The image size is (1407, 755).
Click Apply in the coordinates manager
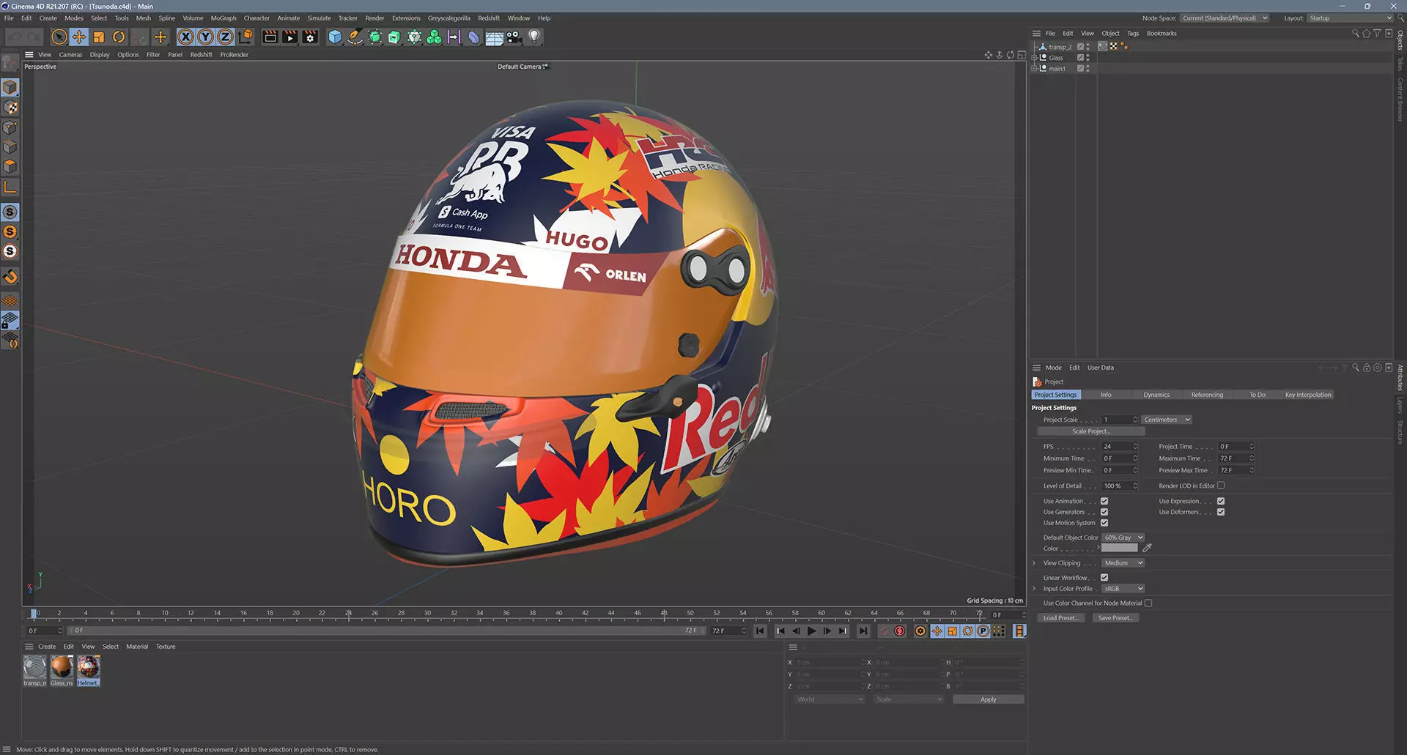click(x=988, y=699)
